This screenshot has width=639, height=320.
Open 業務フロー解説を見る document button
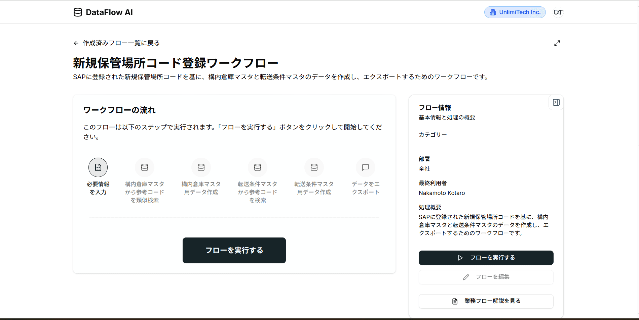(486, 301)
